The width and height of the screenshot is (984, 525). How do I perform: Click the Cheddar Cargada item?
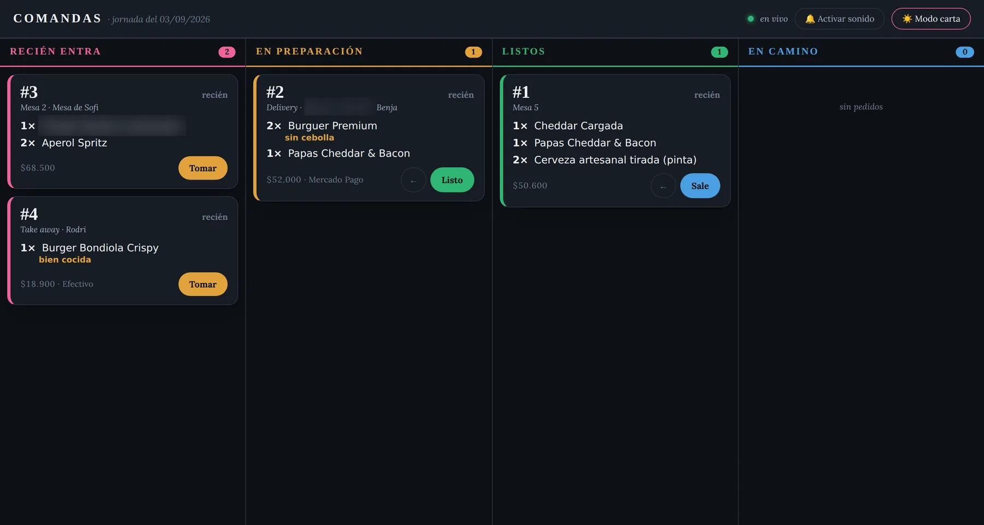coord(568,126)
